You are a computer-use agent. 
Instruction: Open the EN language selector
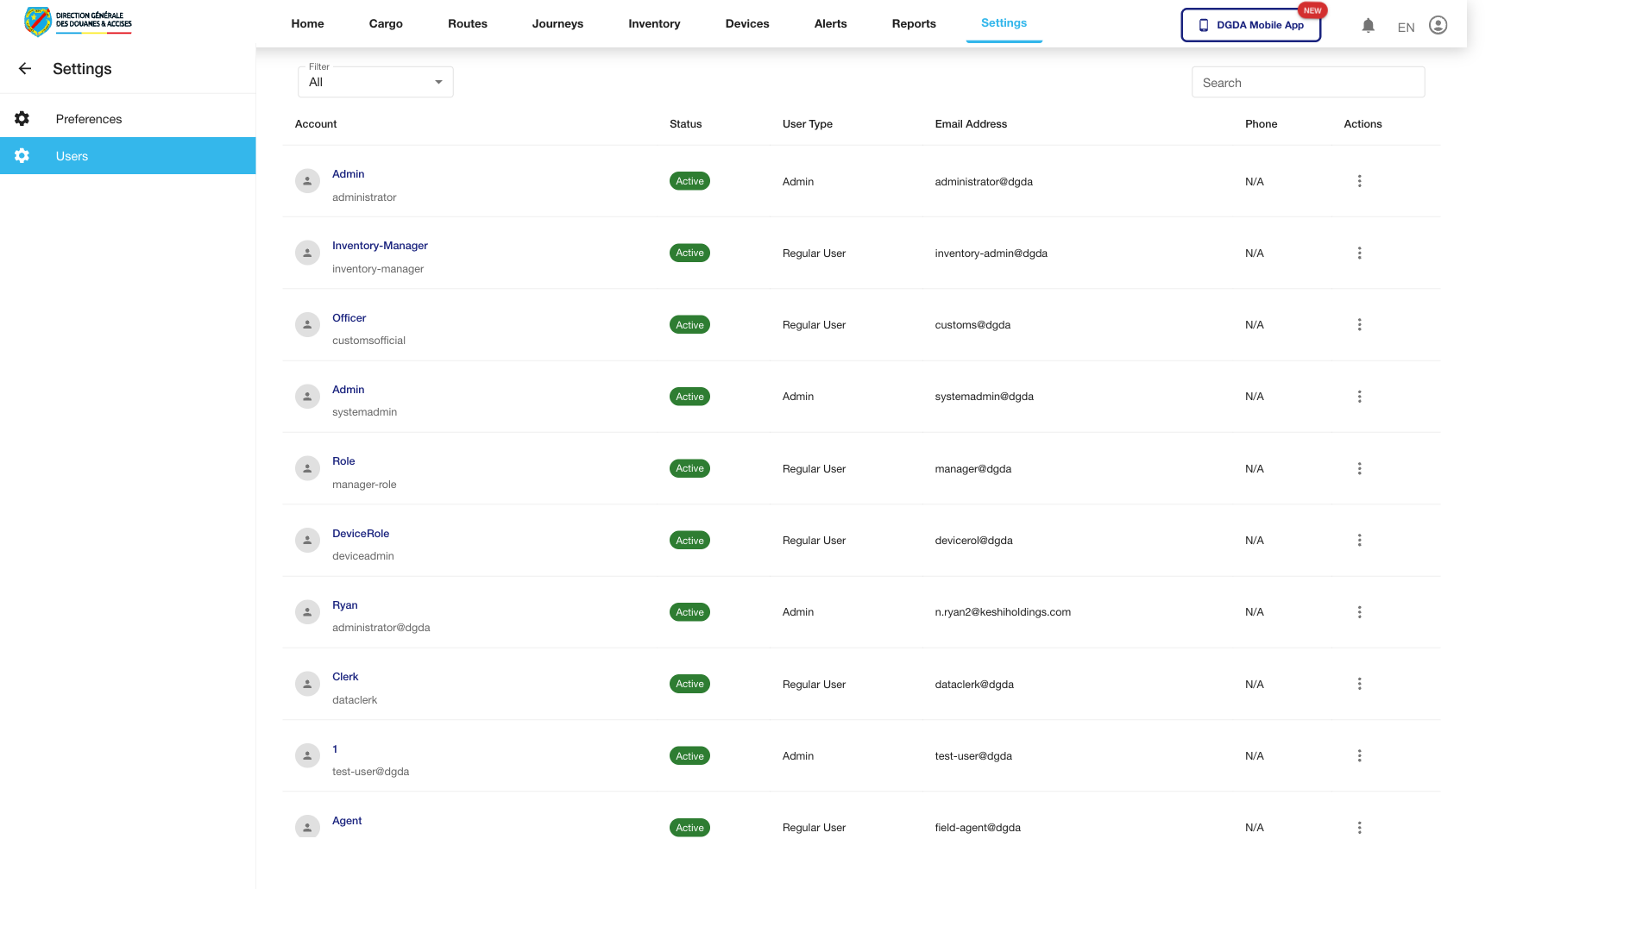1405,27
